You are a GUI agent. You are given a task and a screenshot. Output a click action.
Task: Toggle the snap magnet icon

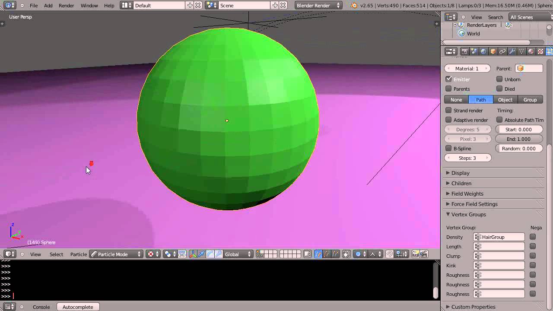click(x=390, y=254)
